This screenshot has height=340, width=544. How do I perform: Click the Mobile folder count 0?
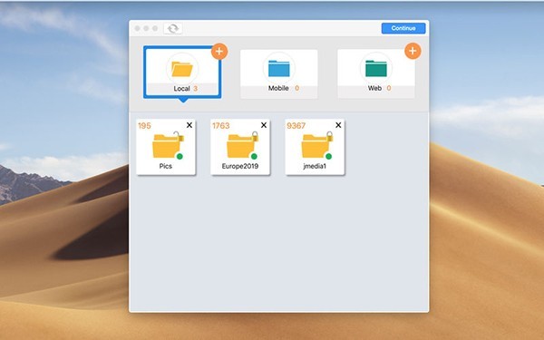[x=297, y=88]
